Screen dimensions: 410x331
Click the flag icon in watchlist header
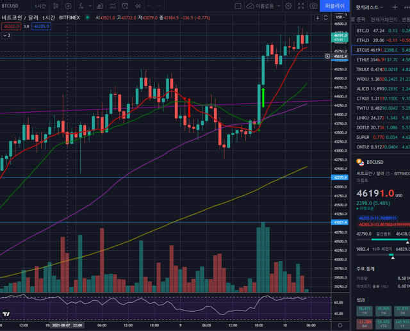click(353, 19)
